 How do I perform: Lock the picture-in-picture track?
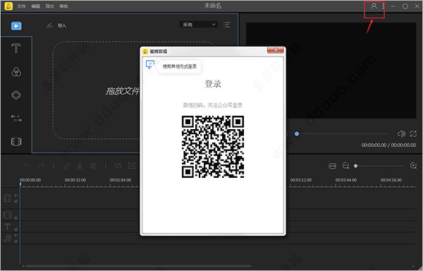click(x=16, y=217)
